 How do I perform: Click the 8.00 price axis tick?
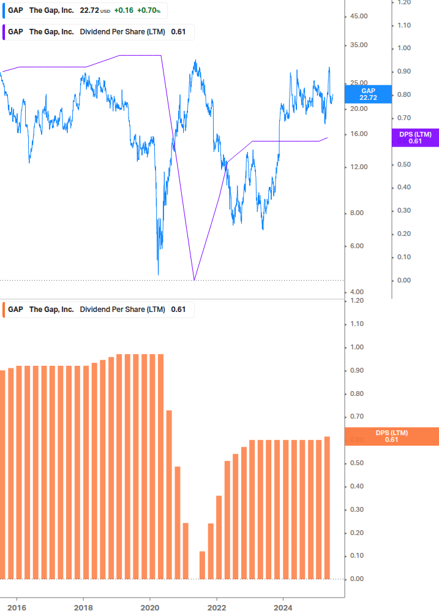(x=356, y=213)
